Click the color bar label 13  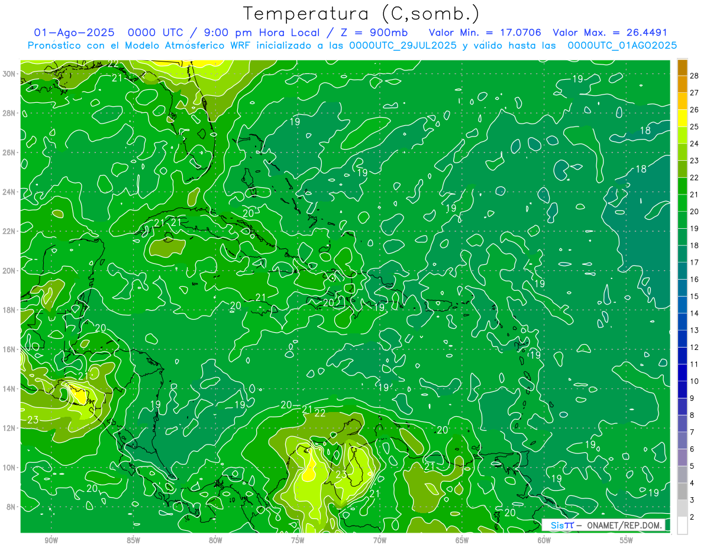695,330
